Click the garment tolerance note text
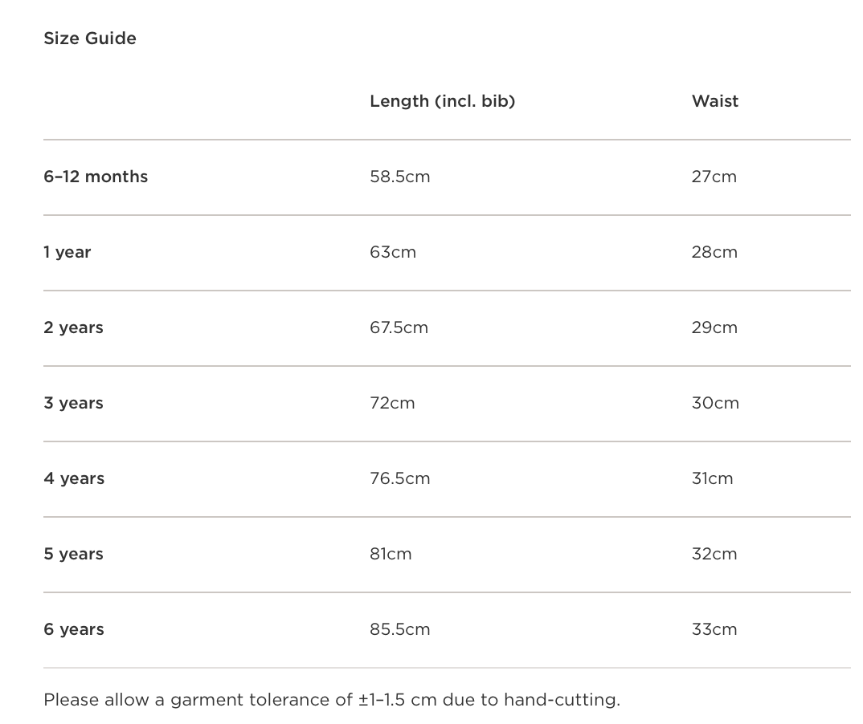Image resolution: width=863 pixels, height=724 pixels. [x=332, y=700]
